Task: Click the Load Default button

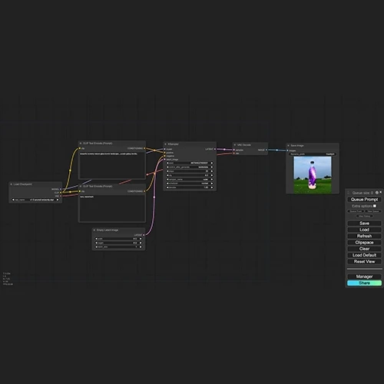Action: click(364, 255)
